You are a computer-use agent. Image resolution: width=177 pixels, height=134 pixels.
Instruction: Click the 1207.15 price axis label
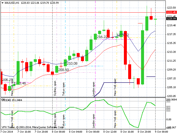click(x=171, y=79)
